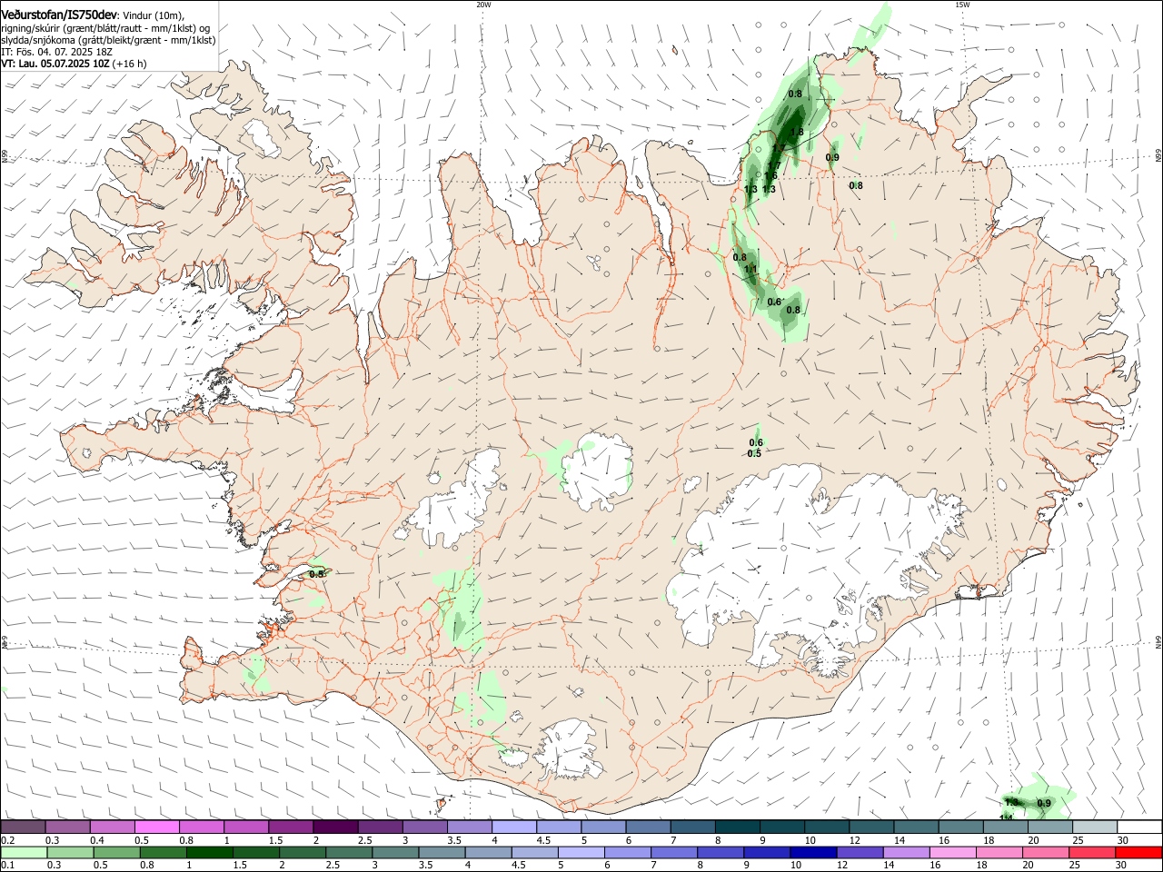Screen dimensions: 1163x872
Task: Select the 12 violet swatch in lower legend row
Action: coord(861,852)
